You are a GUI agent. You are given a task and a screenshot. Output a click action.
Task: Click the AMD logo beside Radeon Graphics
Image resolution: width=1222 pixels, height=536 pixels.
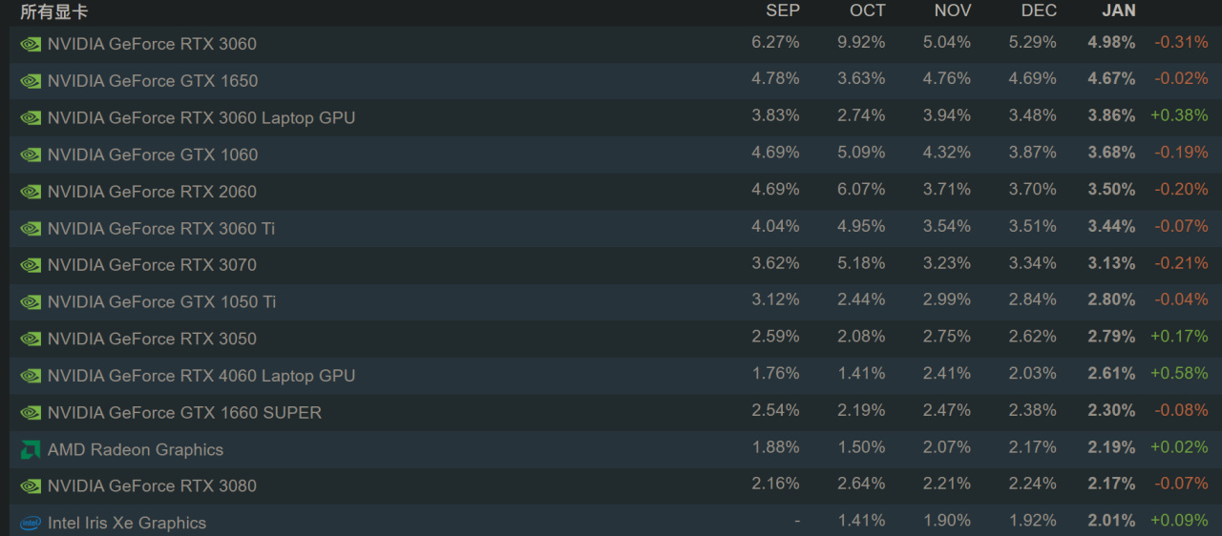pos(31,449)
